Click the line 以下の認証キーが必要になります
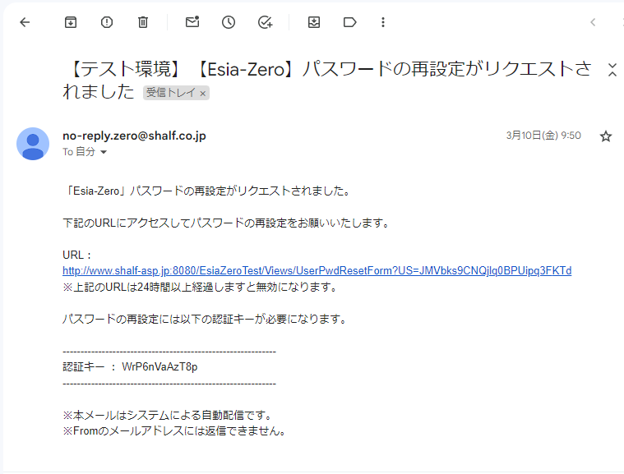 (x=205, y=319)
